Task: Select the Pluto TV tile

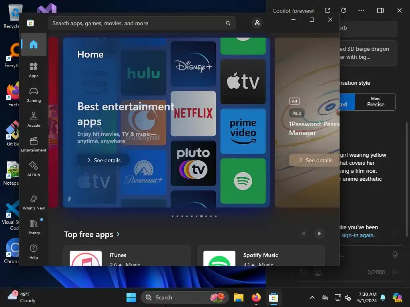Action: 193,163
